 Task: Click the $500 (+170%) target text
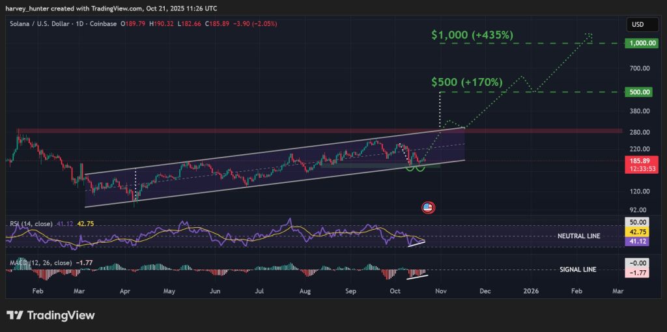466,83
